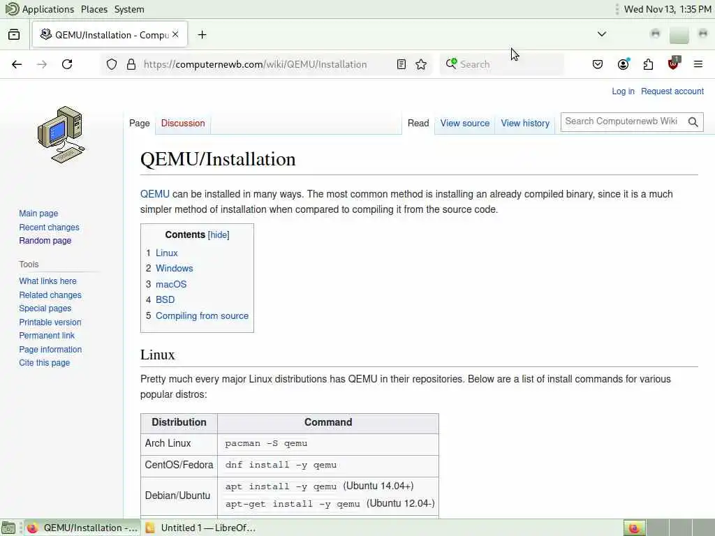Open the Applications menu

48,9
